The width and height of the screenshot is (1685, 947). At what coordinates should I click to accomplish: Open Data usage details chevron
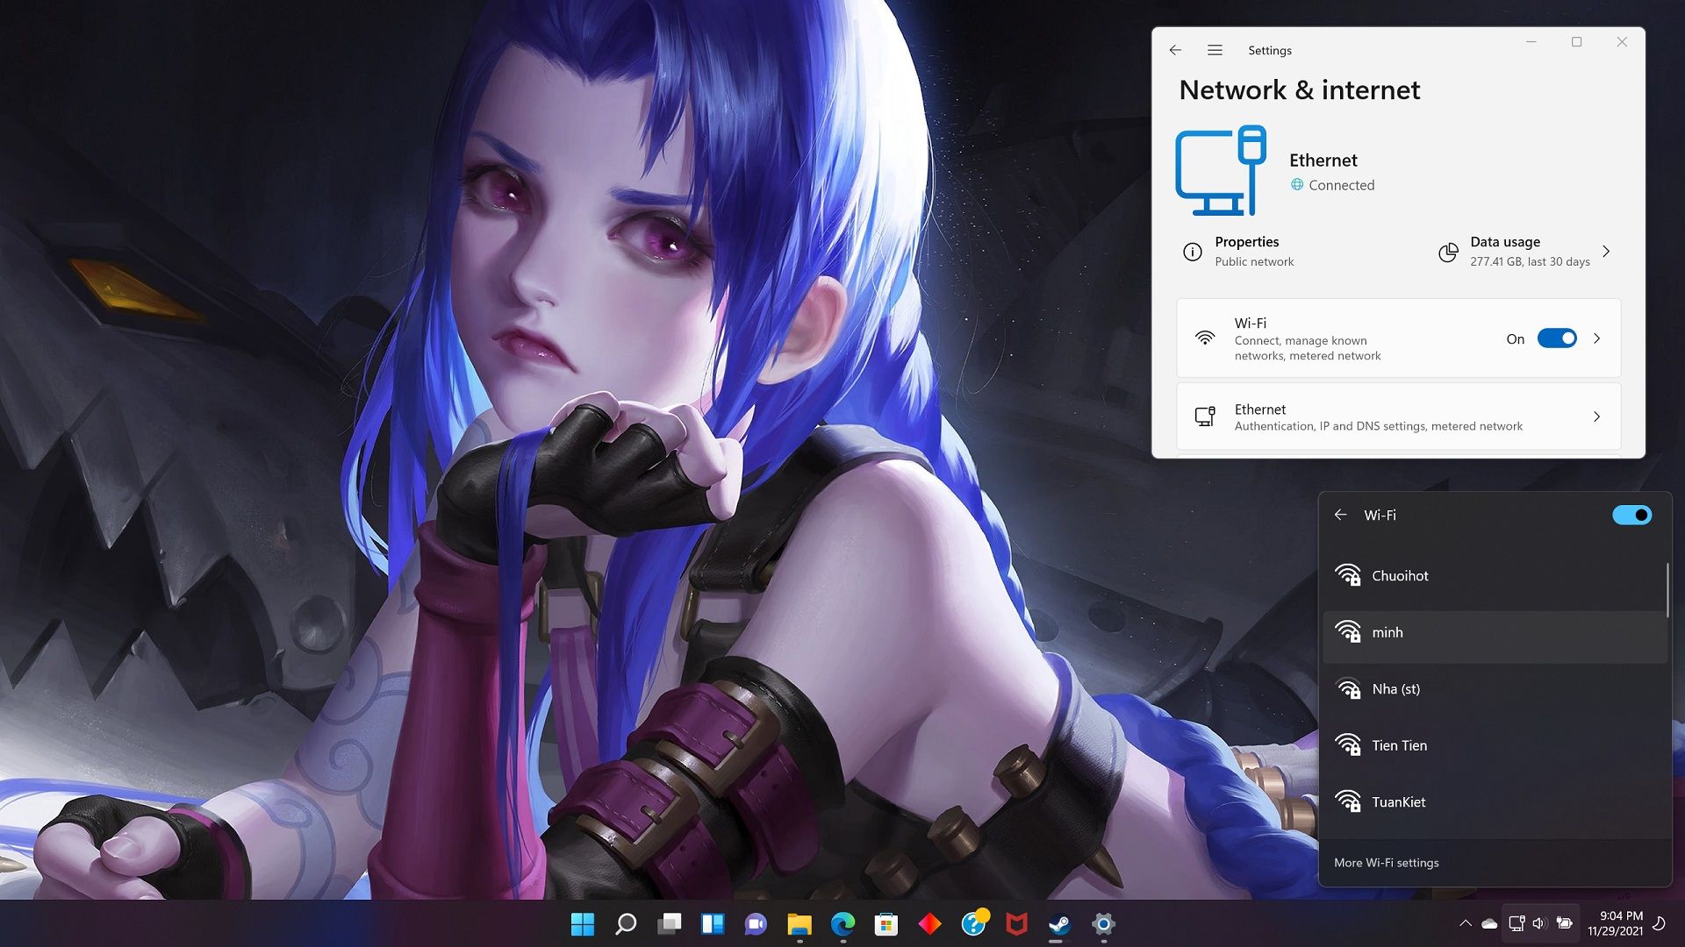point(1606,252)
